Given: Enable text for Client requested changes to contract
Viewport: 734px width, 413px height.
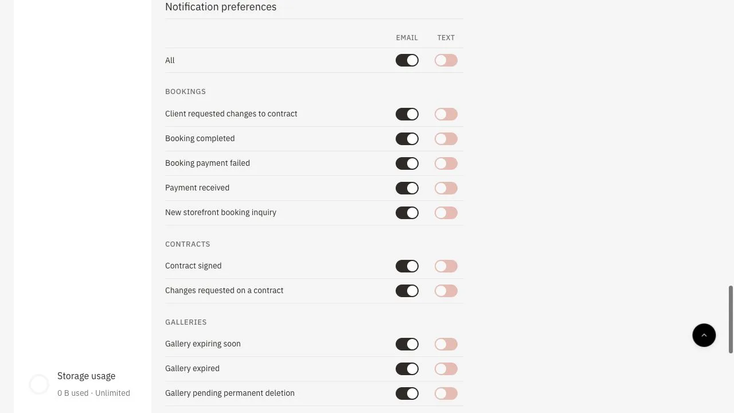Looking at the screenshot, I should click(x=446, y=114).
